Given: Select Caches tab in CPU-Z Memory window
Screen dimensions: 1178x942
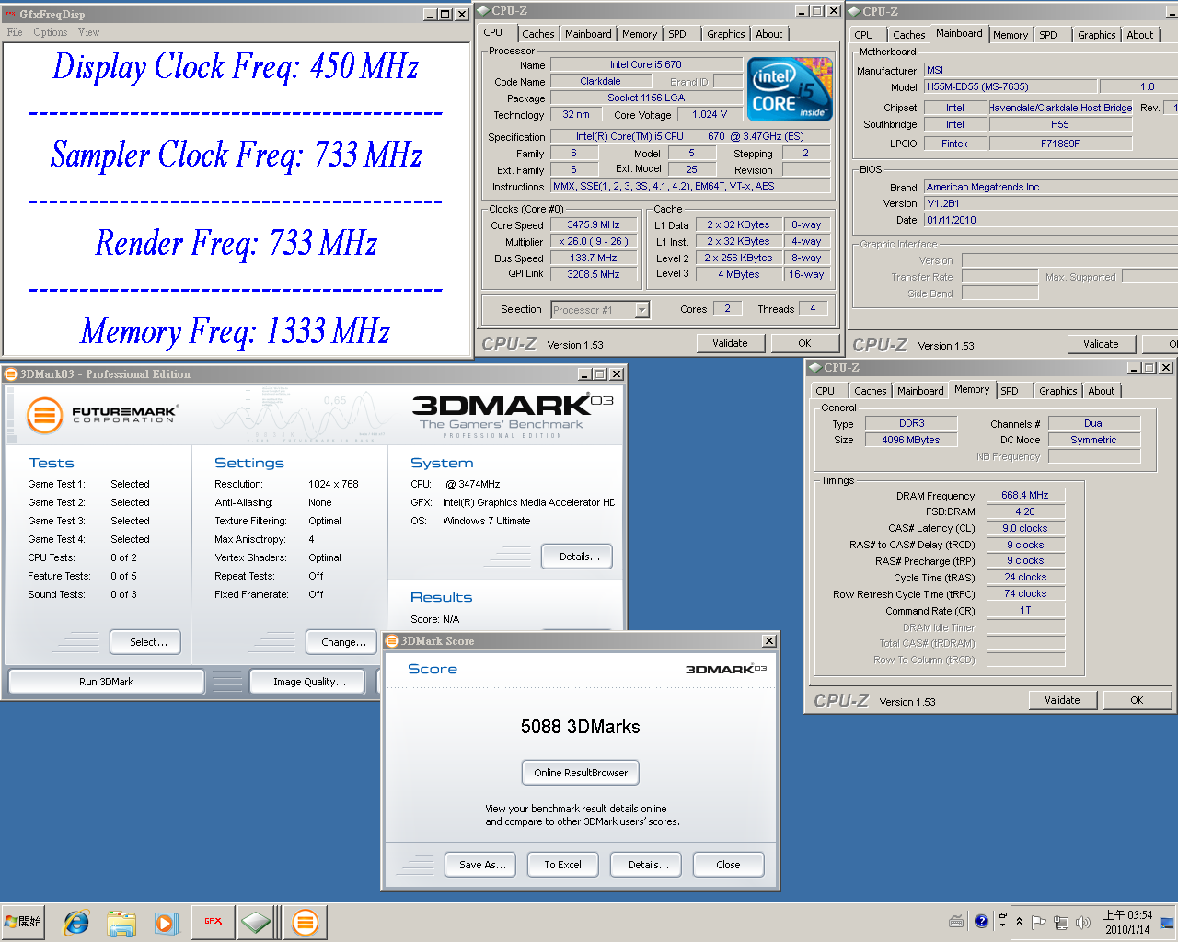Looking at the screenshot, I should [x=871, y=391].
